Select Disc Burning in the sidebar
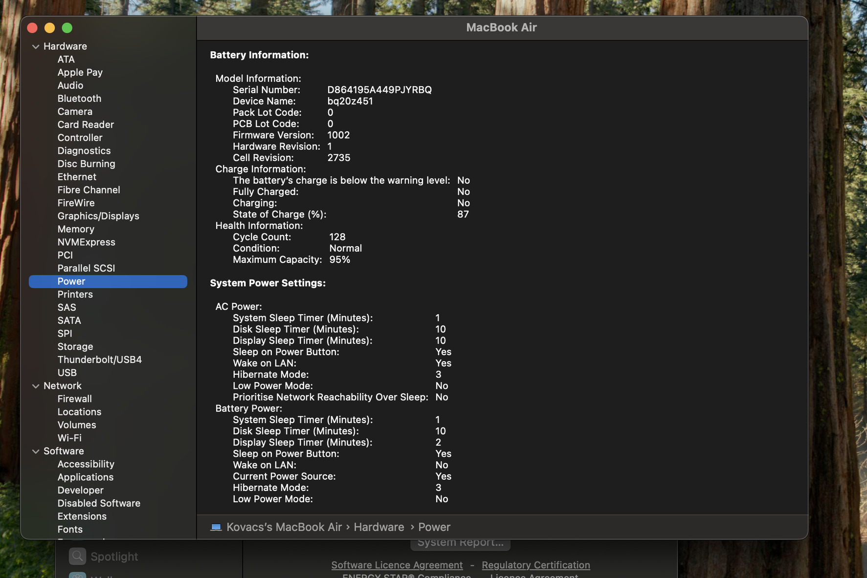The width and height of the screenshot is (867, 578). click(x=87, y=164)
